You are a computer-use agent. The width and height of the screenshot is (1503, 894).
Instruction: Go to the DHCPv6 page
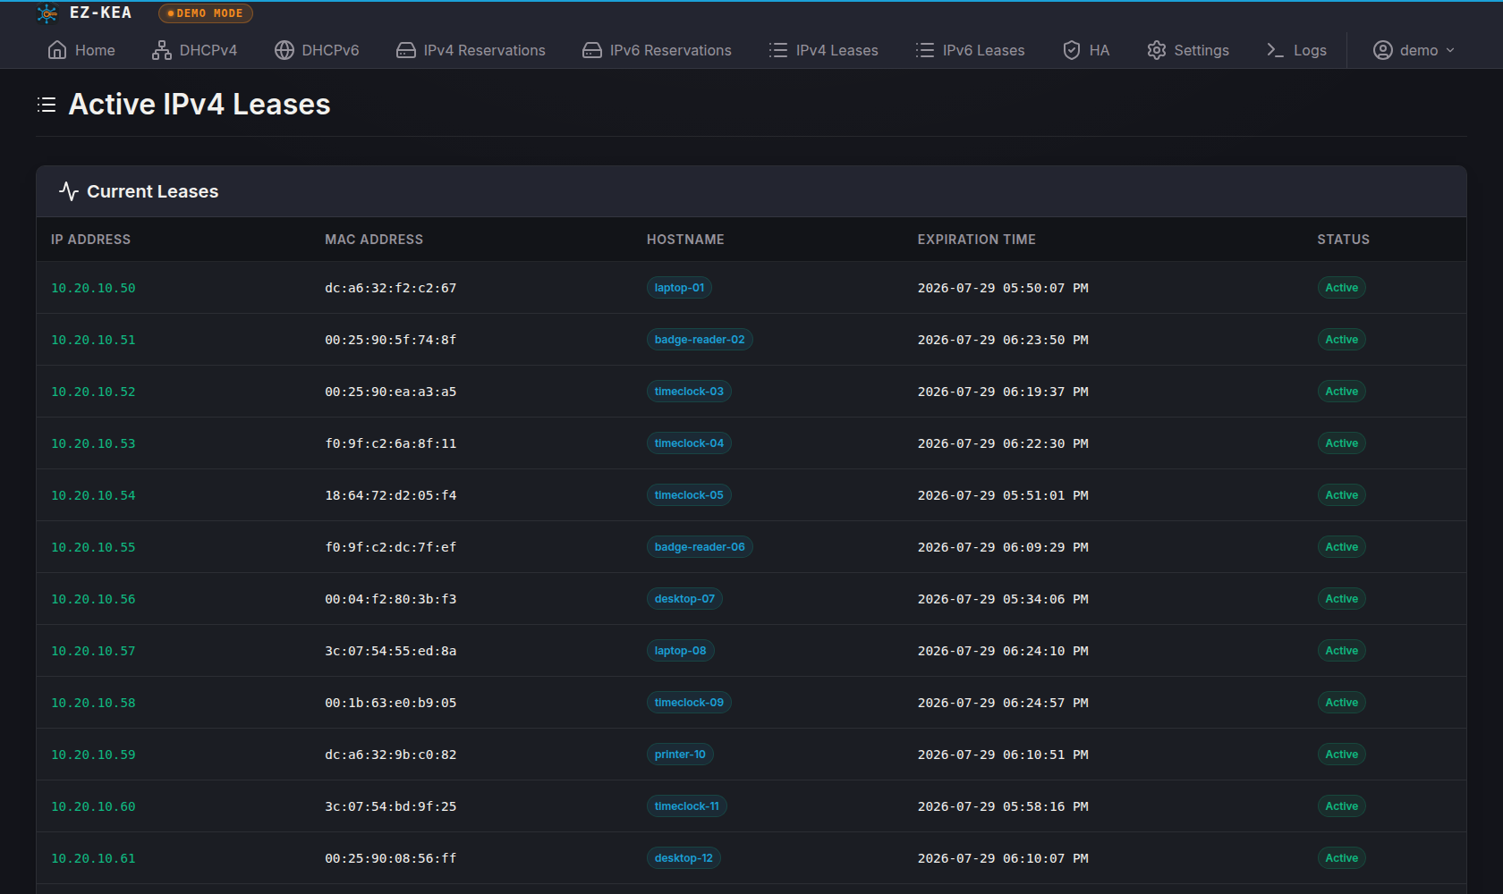click(x=317, y=50)
